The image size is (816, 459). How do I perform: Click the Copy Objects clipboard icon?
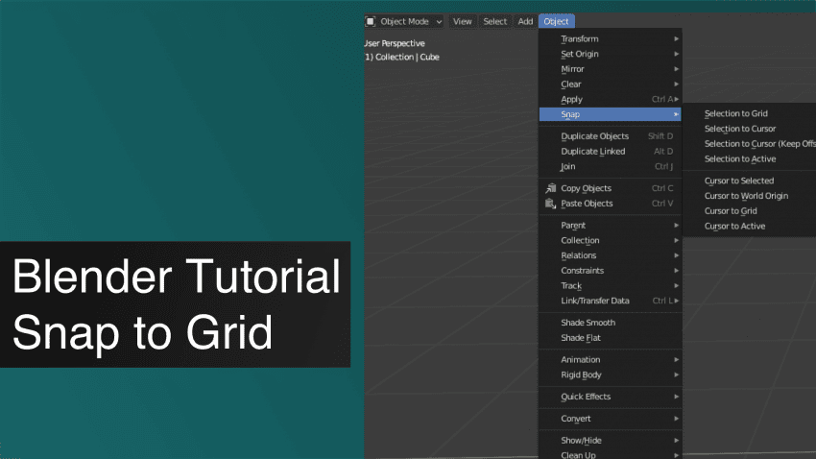click(551, 188)
